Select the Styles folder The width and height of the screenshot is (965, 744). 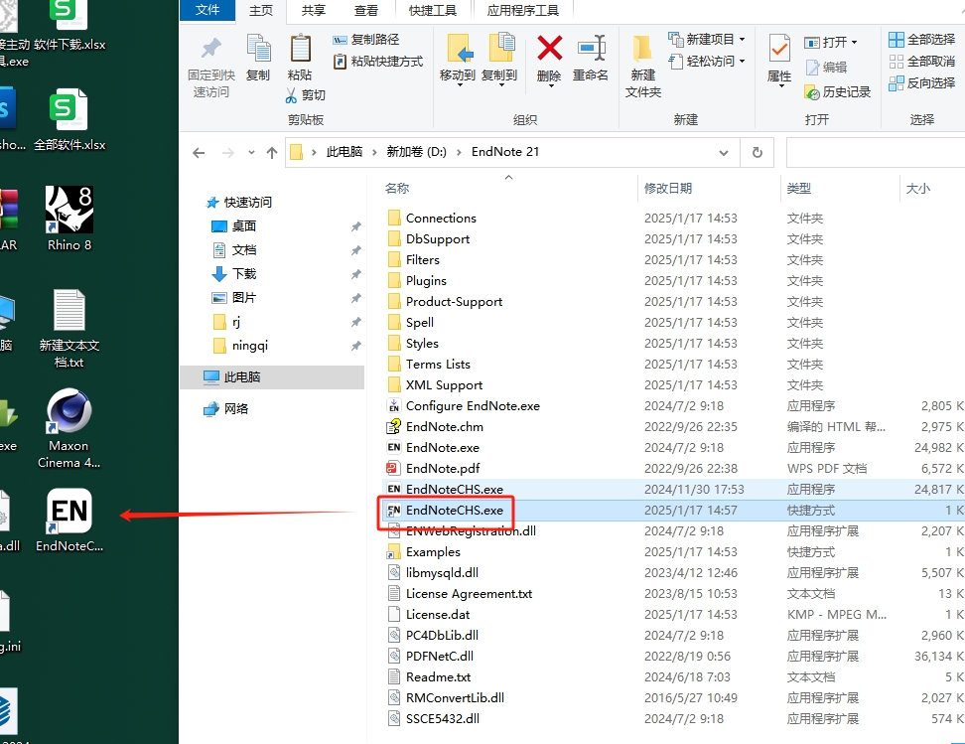413,343
